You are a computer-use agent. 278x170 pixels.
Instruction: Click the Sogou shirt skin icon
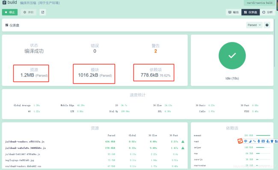coord(272,141)
